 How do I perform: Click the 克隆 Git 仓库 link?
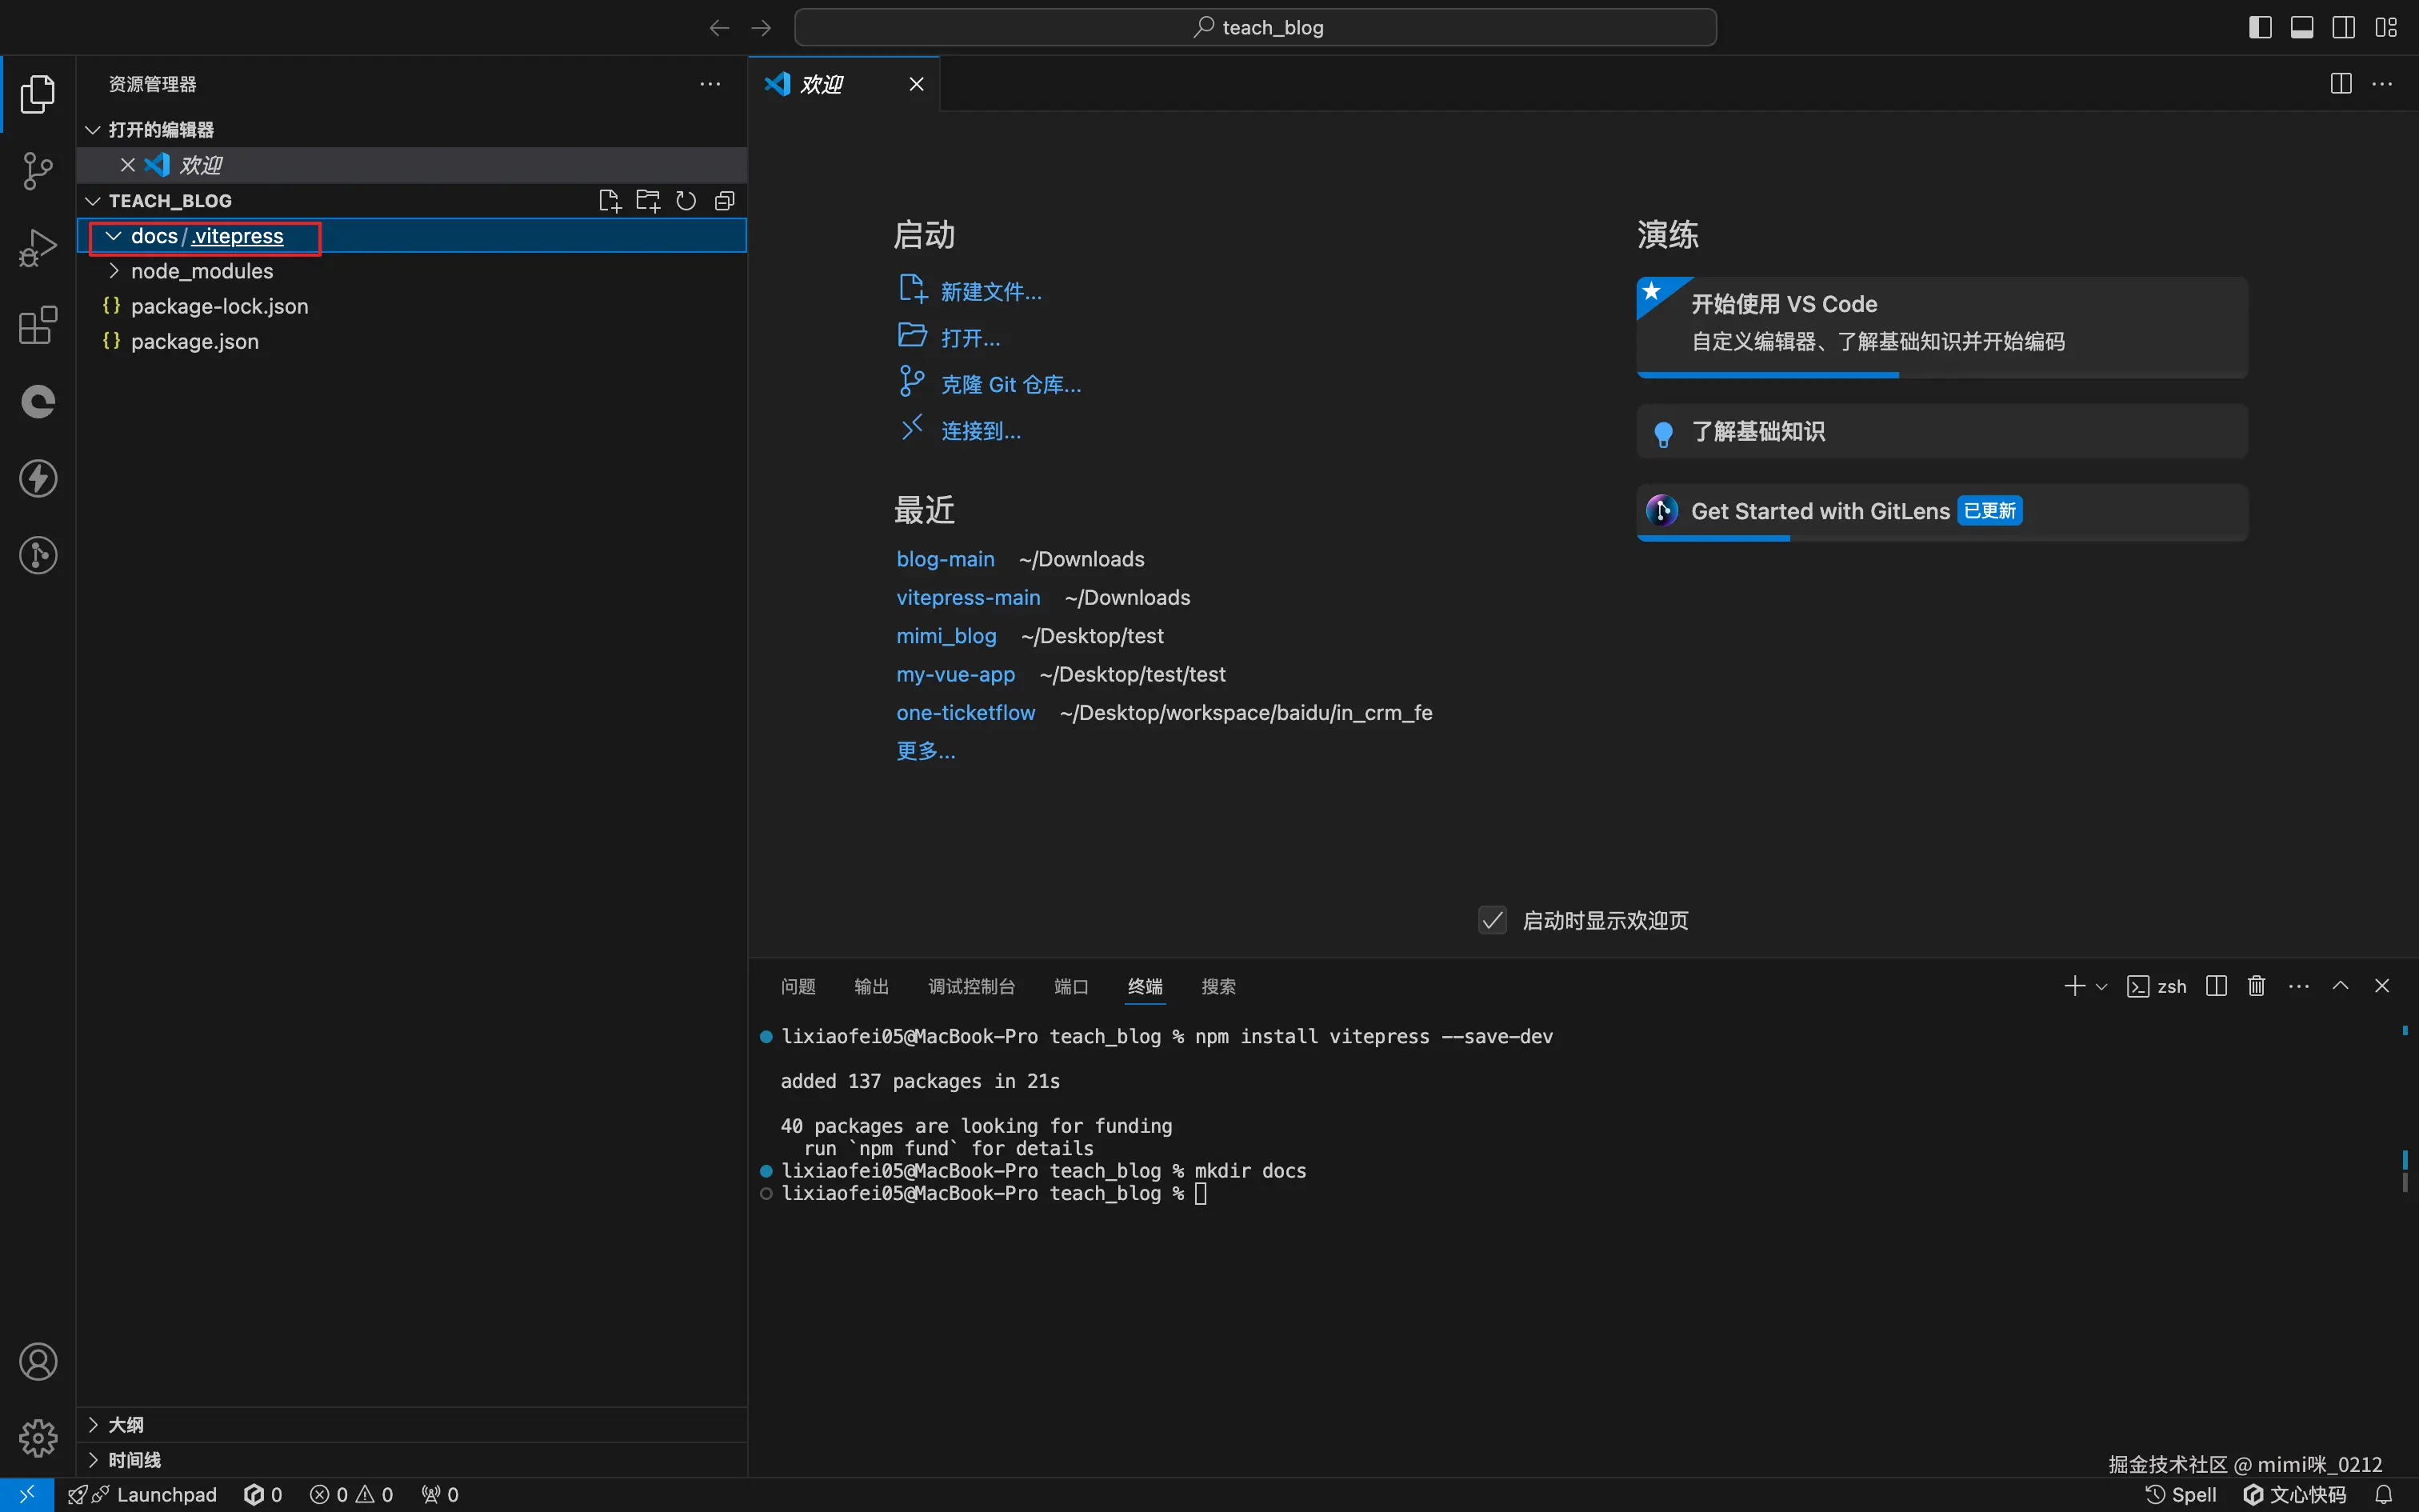pos(1010,385)
